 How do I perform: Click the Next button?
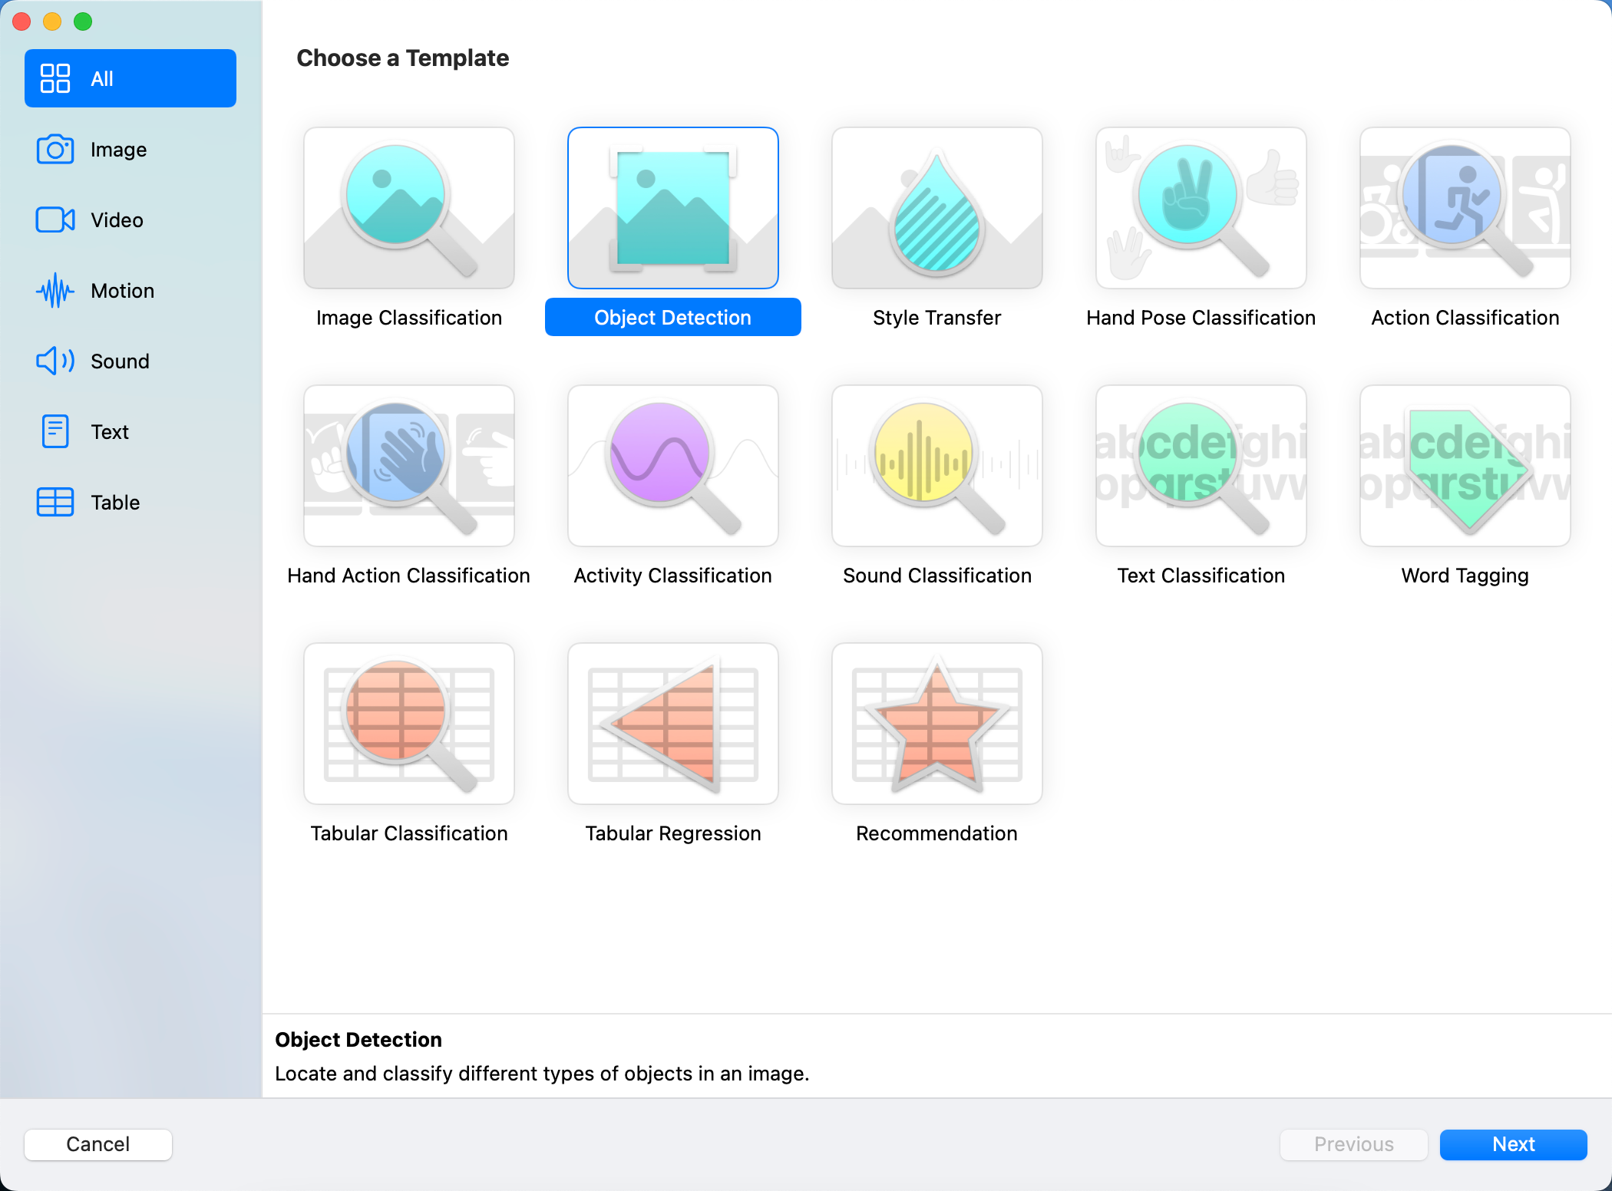point(1512,1144)
